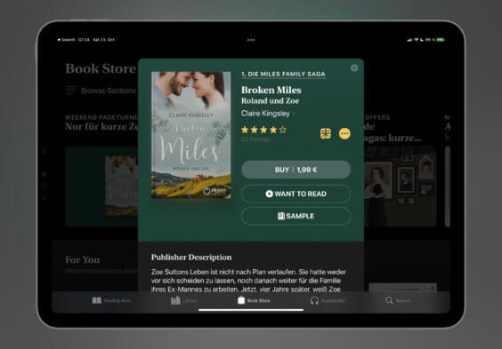
Task: Open Browse Sections menu
Action: [x=101, y=91]
